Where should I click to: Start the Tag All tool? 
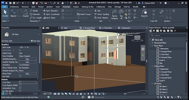click(x=121, y=14)
